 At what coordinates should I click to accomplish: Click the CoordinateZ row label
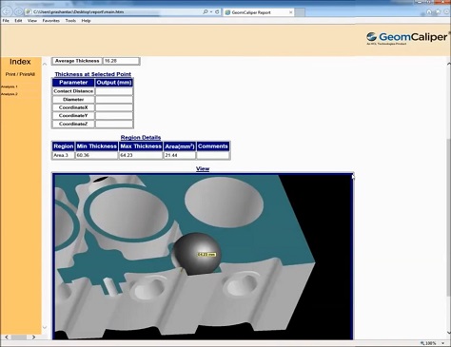pos(73,124)
